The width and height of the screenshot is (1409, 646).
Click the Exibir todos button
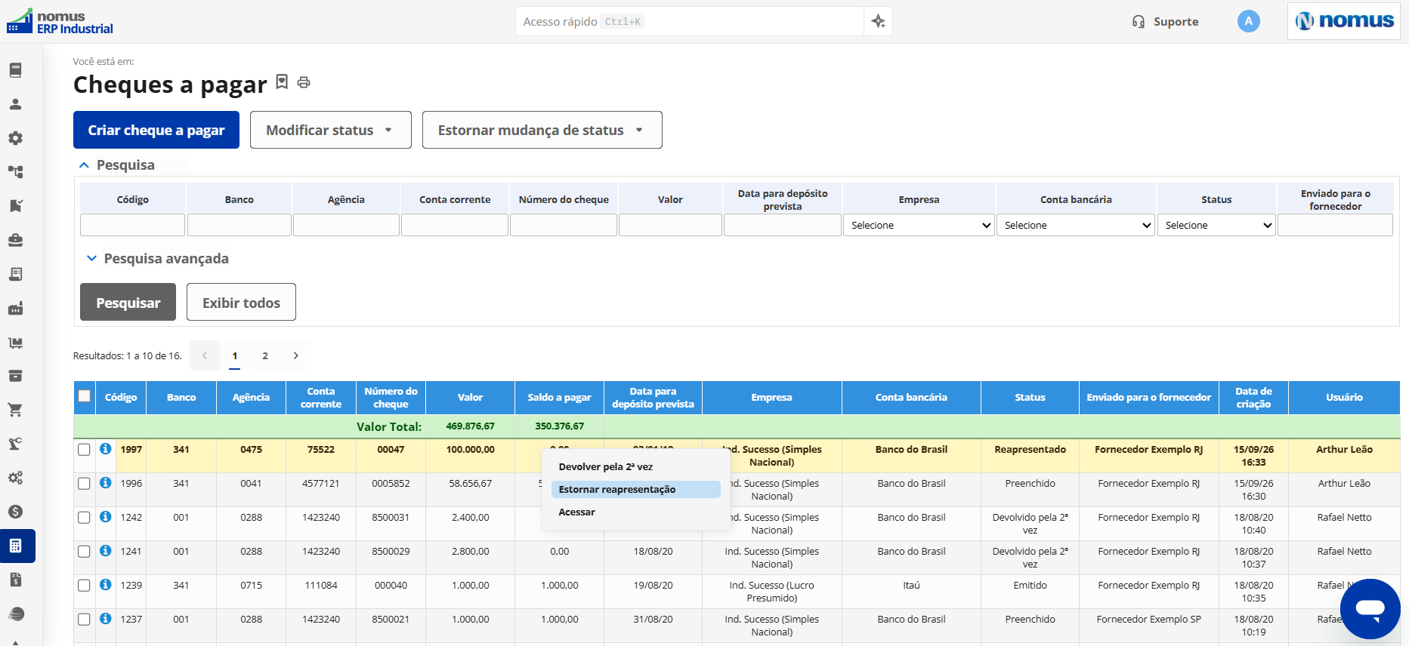[x=241, y=302]
